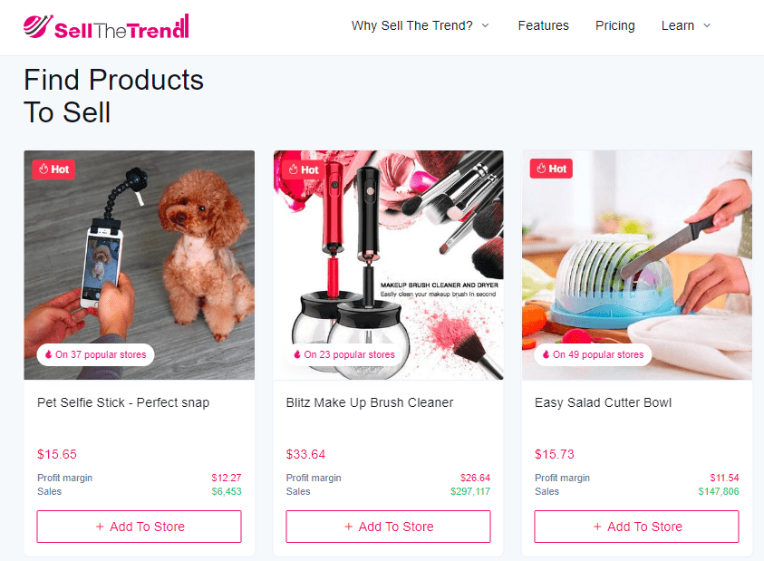Add Easy Salad Cutter Bowl to store
Image resolution: width=764 pixels, height=561 pixels.
click(637, 527)
